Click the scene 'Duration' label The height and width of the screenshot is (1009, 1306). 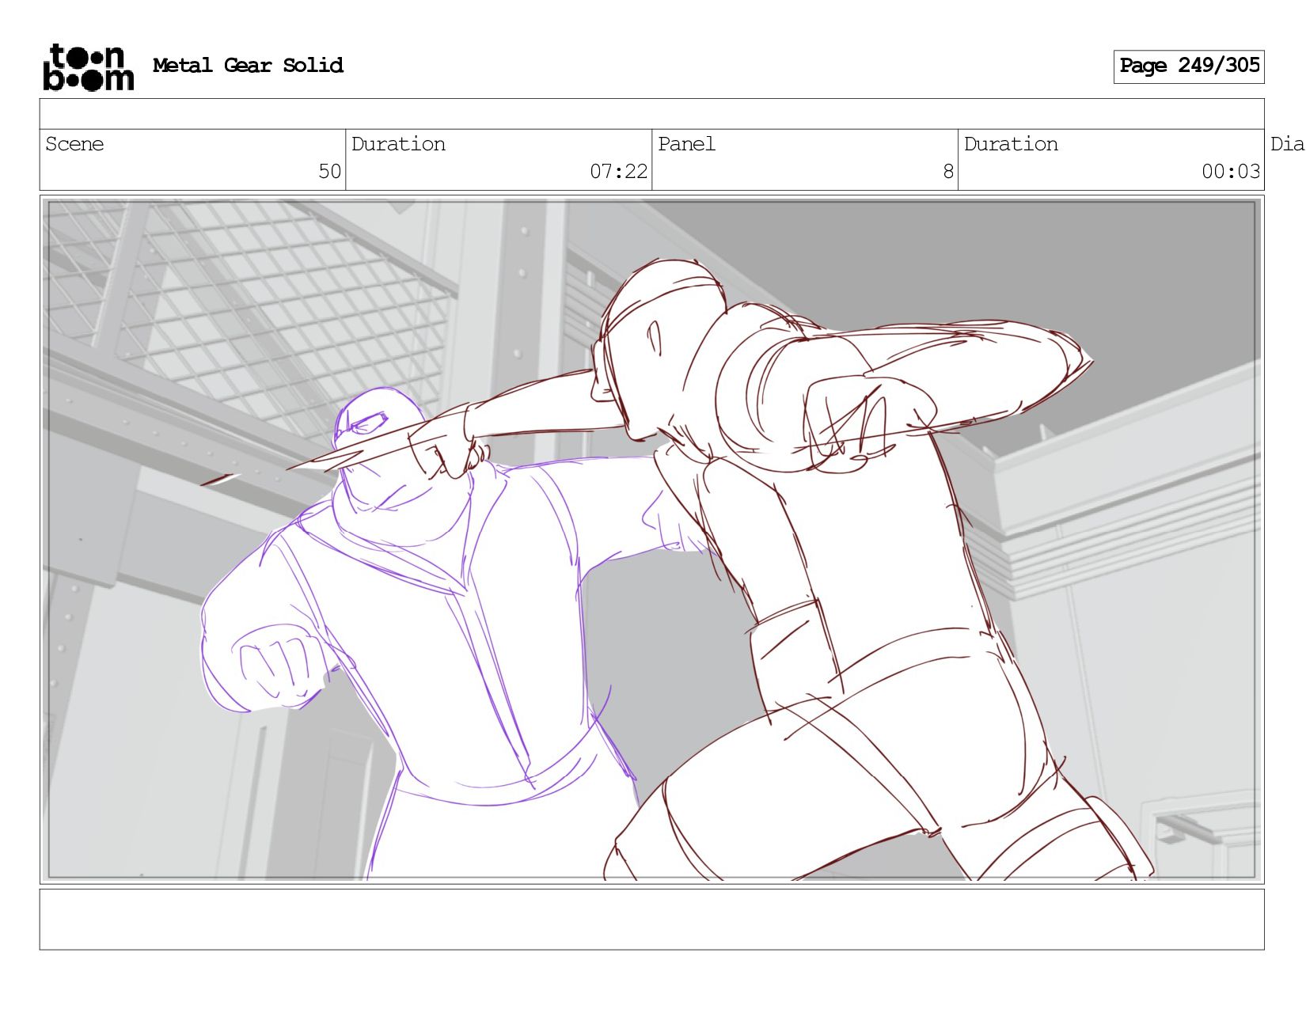pyautogui.click(x=398, y=144)
